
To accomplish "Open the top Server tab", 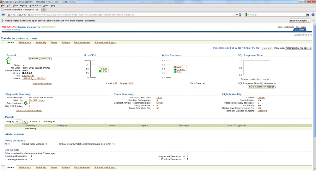I will click(54, 42).
